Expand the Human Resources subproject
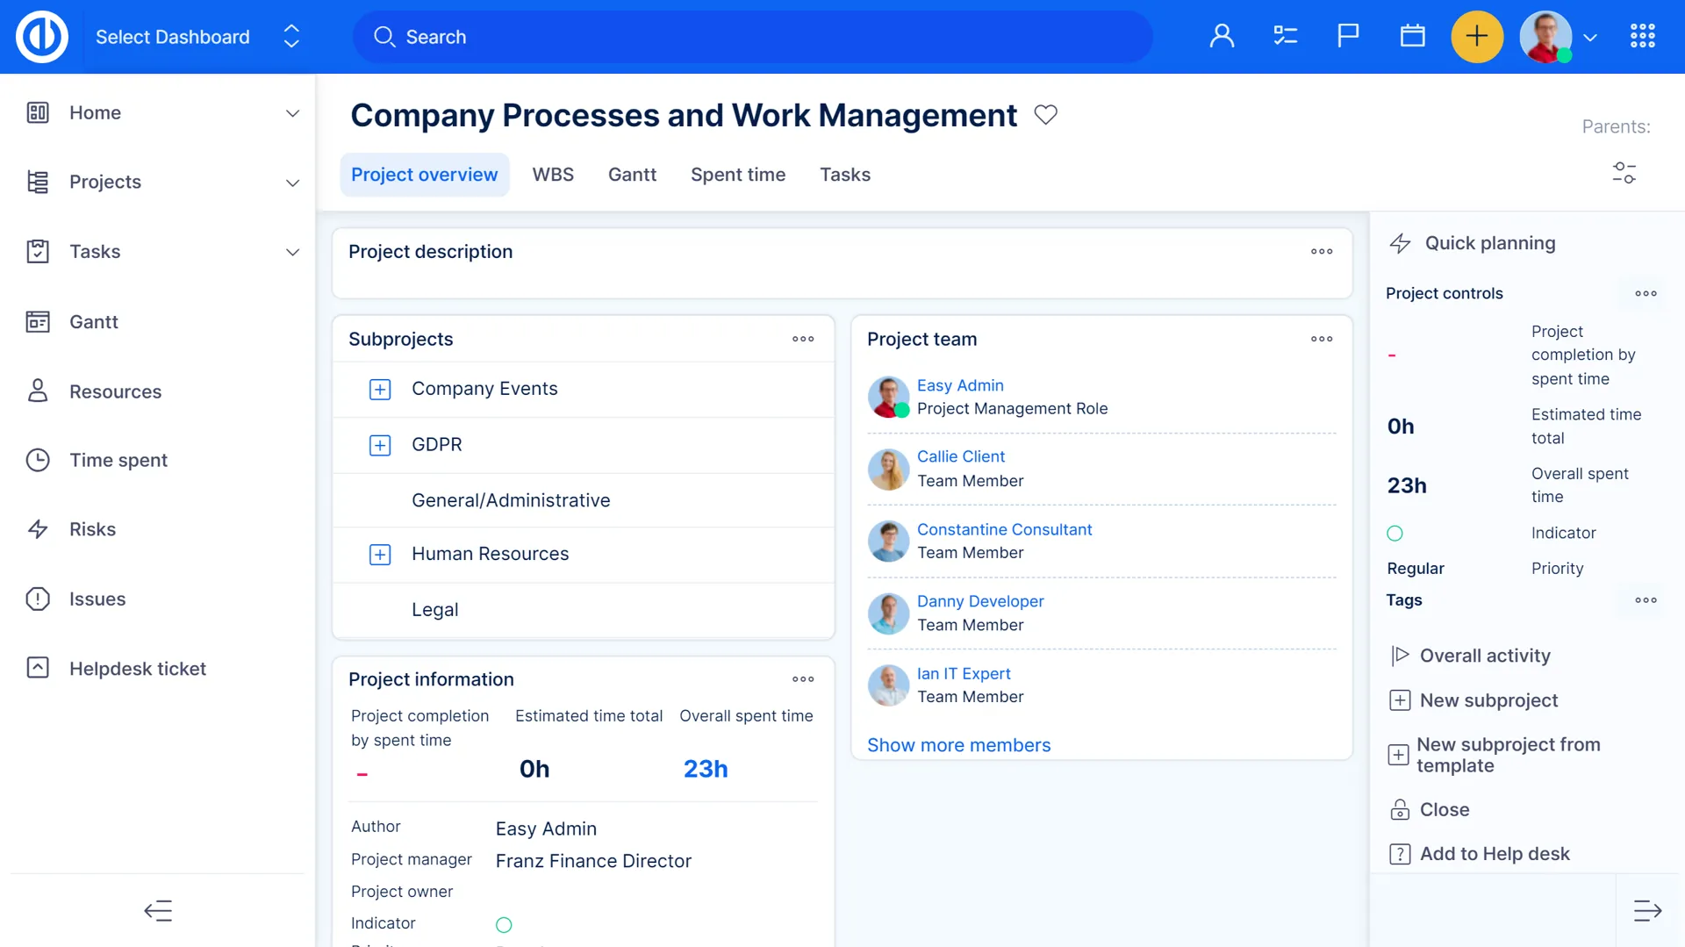 pyautogui.click(x=380, y=555)
